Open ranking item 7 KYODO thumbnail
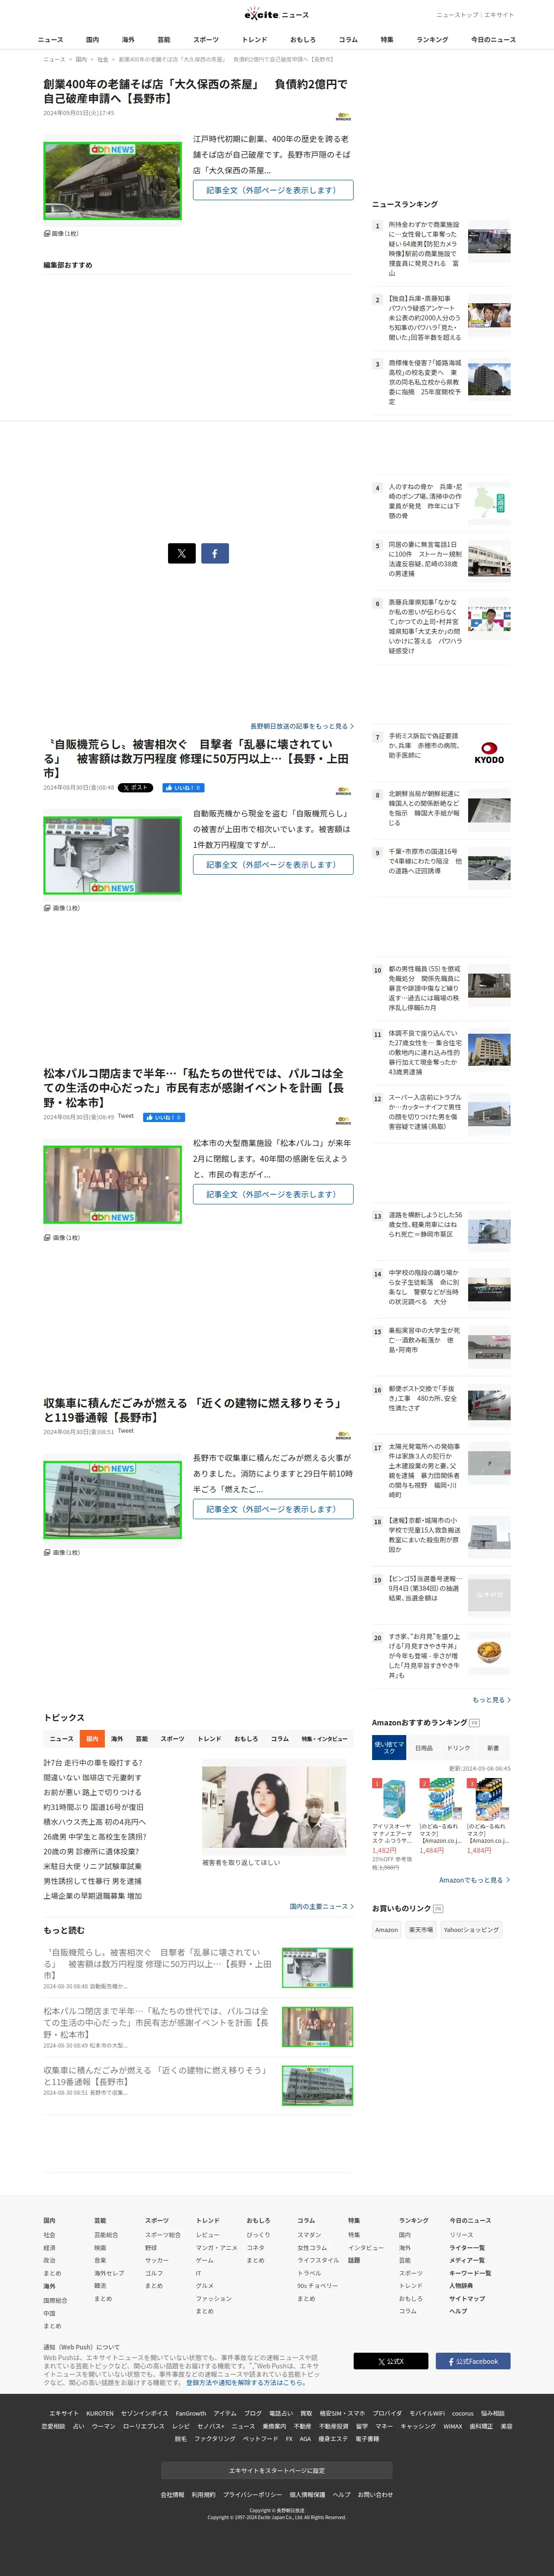Image resolution: width=554 pixels, height=2576 pixels. (489, 754)
